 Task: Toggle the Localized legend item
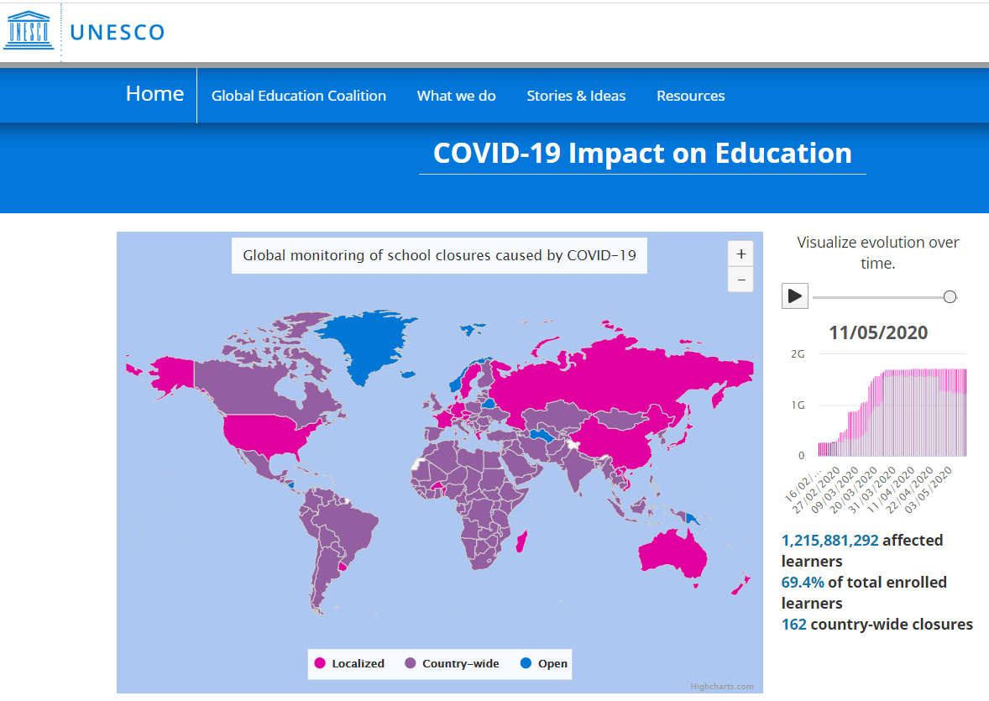tap(349, 663)
